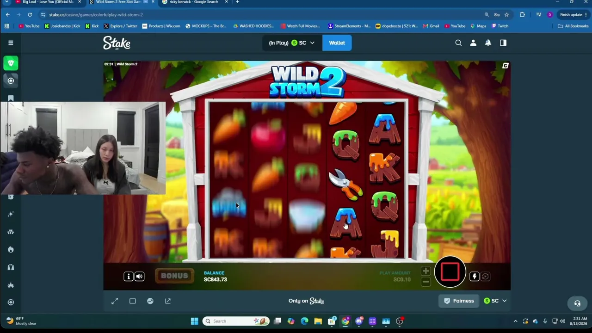Open a new browser tab
This screenshot has height=333, width=592.
tap(237, 2)
